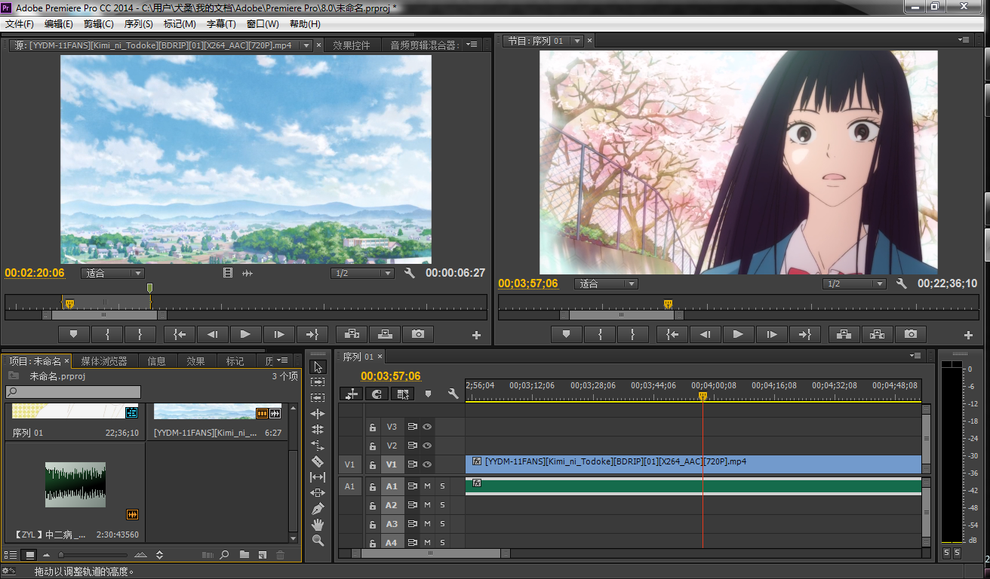Select the Zoom tool magnifier

point(318,541)
